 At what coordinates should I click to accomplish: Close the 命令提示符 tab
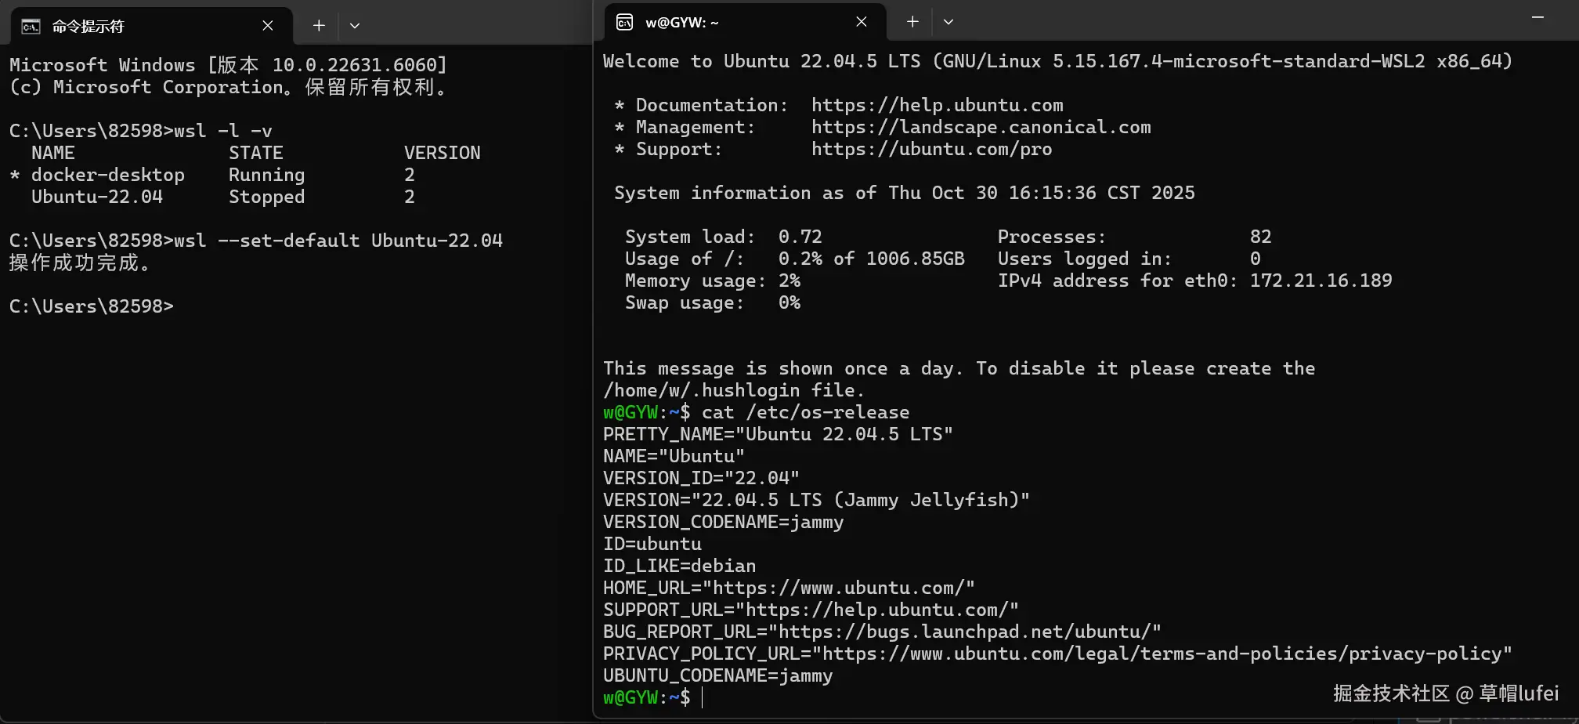(x=268, y=26)
